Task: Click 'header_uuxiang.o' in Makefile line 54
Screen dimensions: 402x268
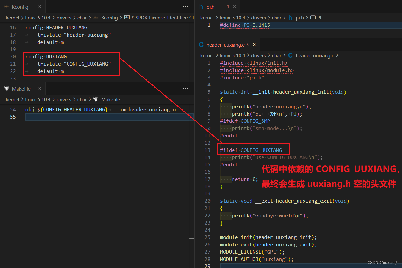Action: coord(152,109)
